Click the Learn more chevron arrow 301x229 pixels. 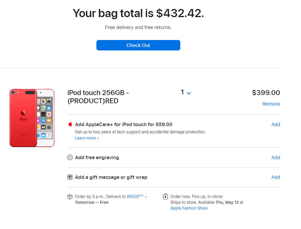[98, 138]
